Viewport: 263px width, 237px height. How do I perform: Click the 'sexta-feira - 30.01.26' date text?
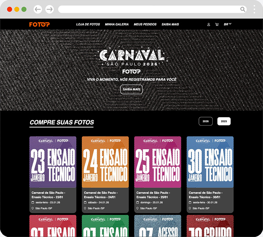pos(205,202)
